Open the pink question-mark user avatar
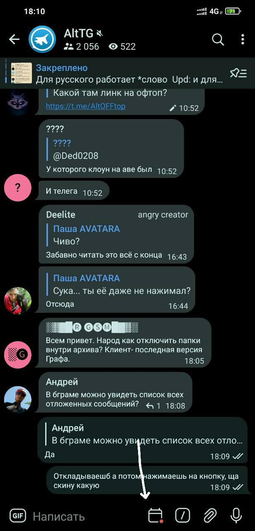This screenshot has height=531, width=255. [17, 188]
